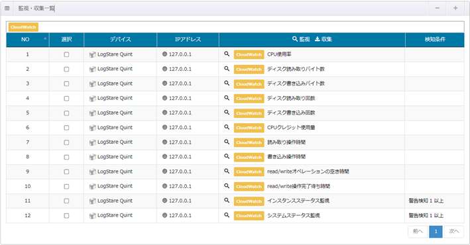Click globe icon beside IP in row 2
This screenshot has width=470, height=245.
(x=164, y=69)
